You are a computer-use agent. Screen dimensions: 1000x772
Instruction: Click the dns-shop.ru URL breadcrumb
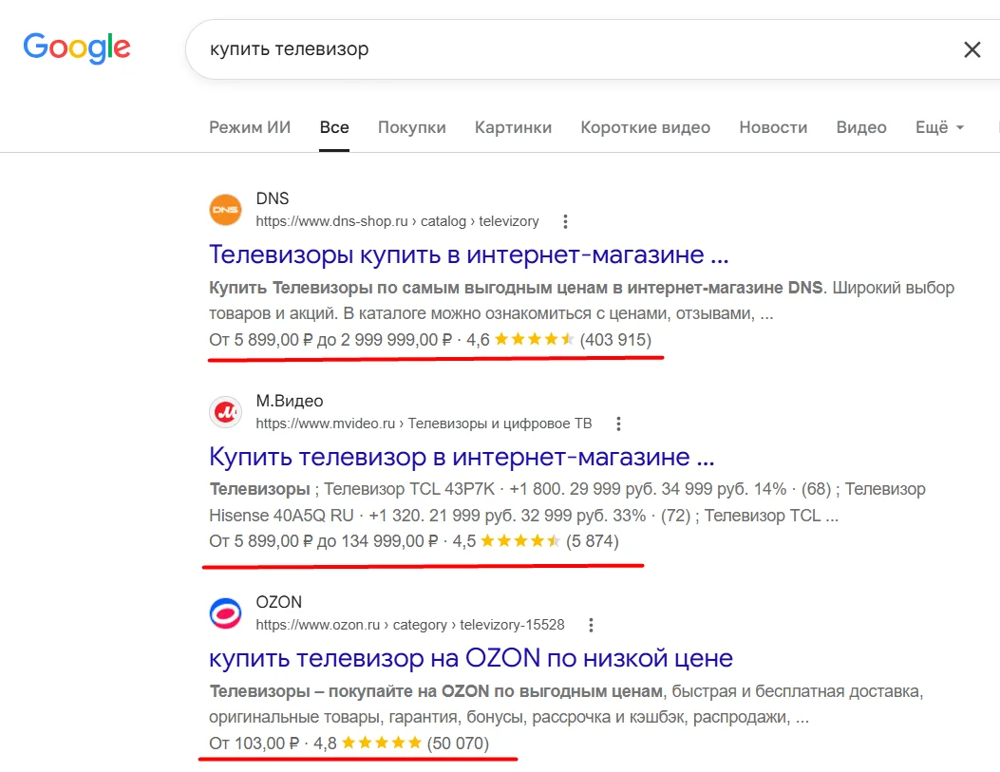pyautogui.click(x=397, y=221)
